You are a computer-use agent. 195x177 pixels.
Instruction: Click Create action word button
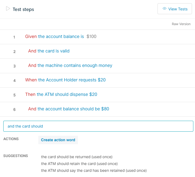(x=58, y=140)
